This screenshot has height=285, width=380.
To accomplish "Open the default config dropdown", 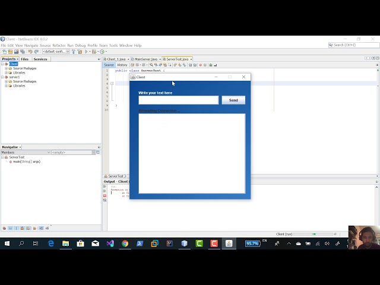I will point(56,52).
